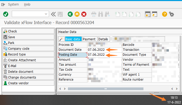The height and width of the screenshot is (105, 182).
Task: Click the green Enter checkmark icon
Action: 6,14
